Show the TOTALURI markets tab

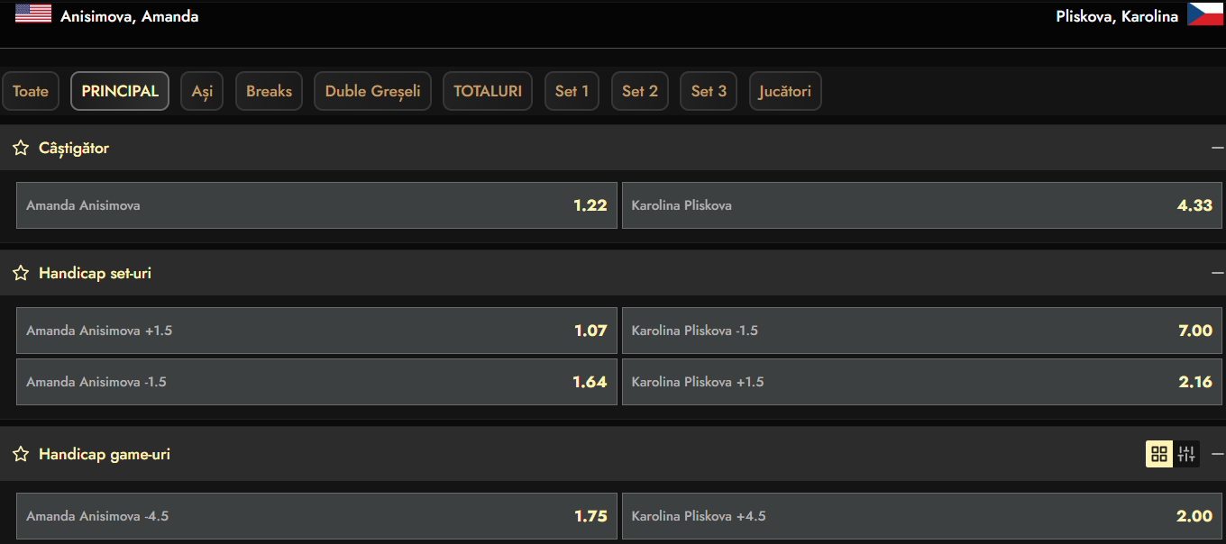(x=488, y=91)
